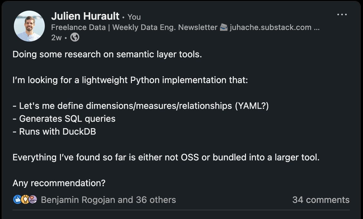Click the "You" label beside the author name
Image resolution: width=363 pixels, height=219 pixels.
tap(134, 17)
